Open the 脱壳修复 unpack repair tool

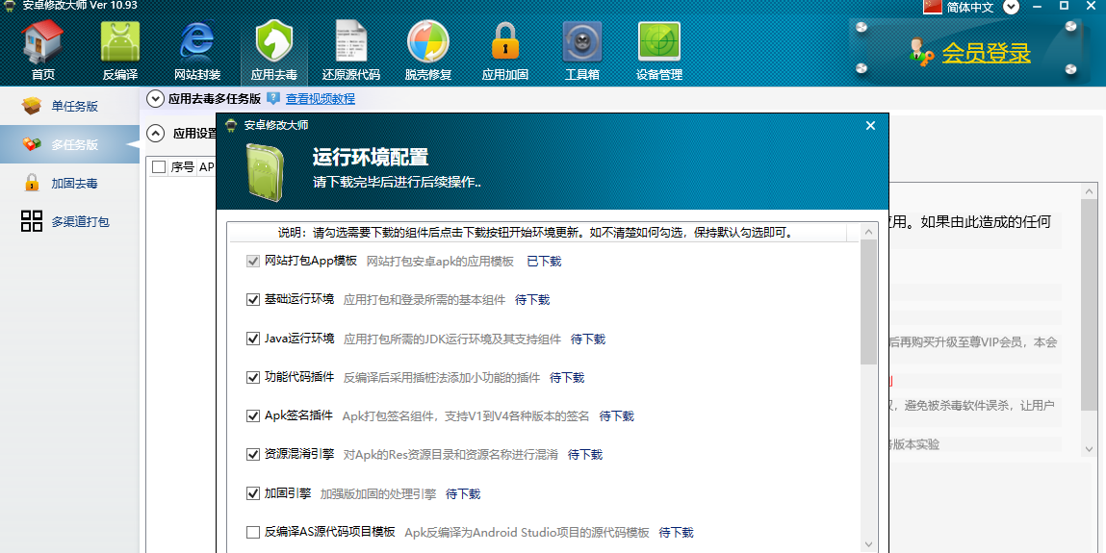tap(427, 50)
